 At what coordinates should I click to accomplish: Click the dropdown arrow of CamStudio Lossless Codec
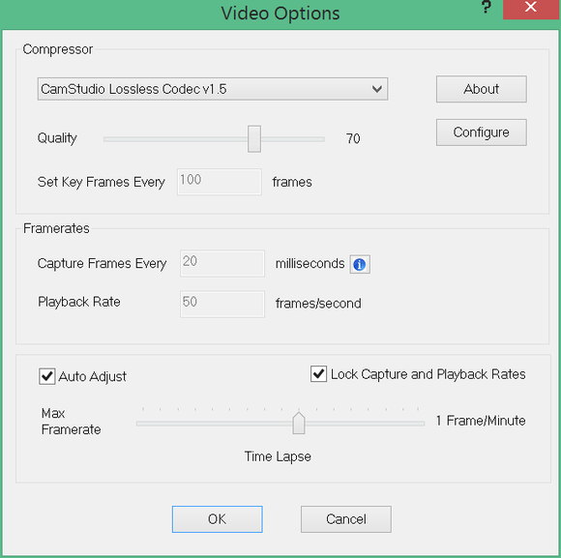377,89
